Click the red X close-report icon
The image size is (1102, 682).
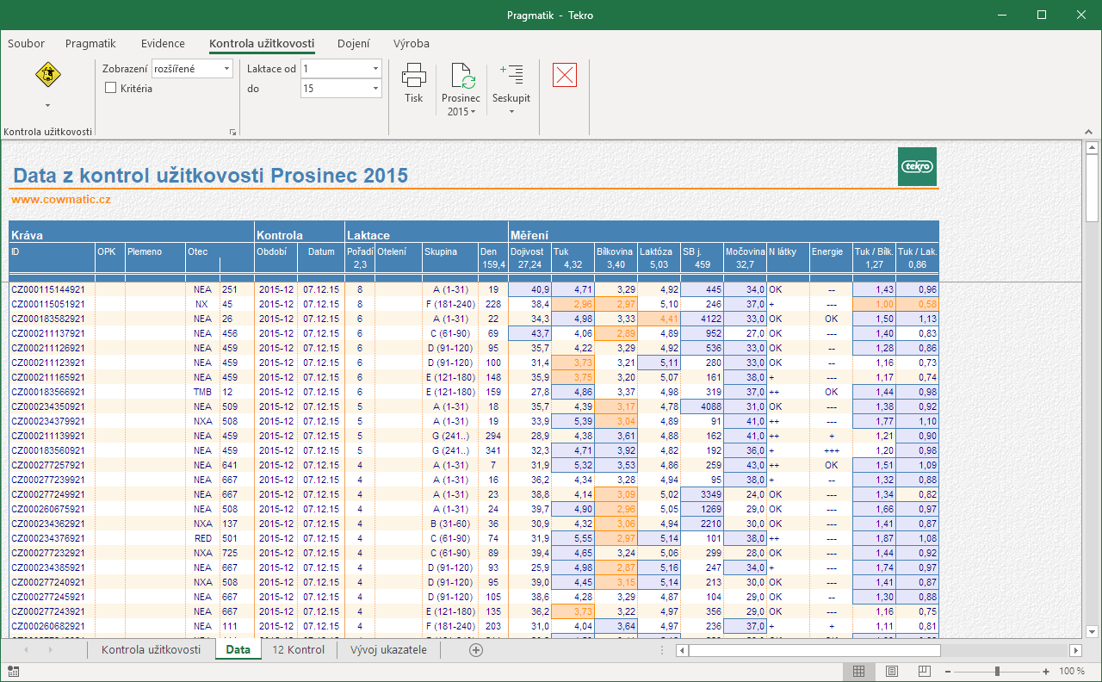tap(565, 75)
